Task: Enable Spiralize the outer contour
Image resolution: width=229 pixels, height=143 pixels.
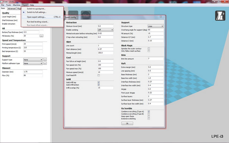Action: coord(149,48)
